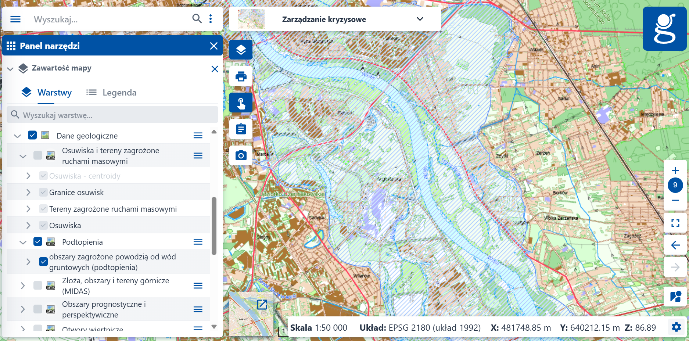689x341 pixels.
Task: Open the clipboard/report tool icon
Action: point(241,129)
